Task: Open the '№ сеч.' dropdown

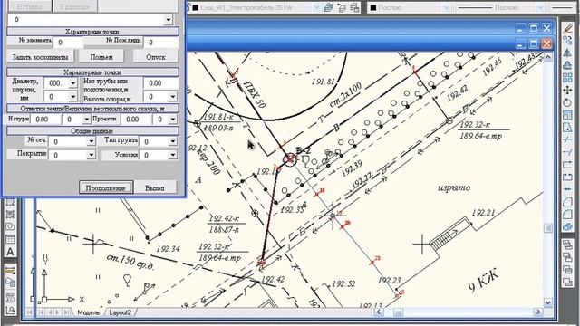Action: 92,141
